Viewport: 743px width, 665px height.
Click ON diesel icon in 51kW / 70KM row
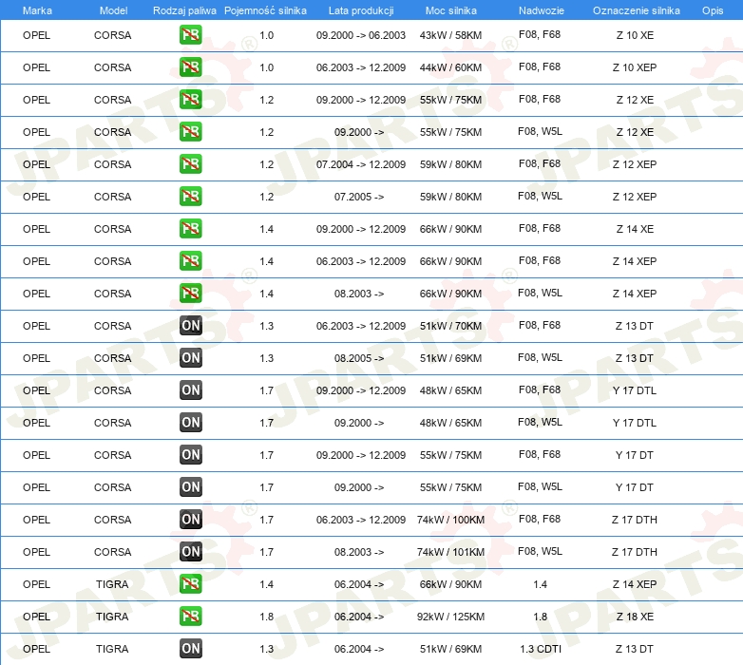pos(190,326)
